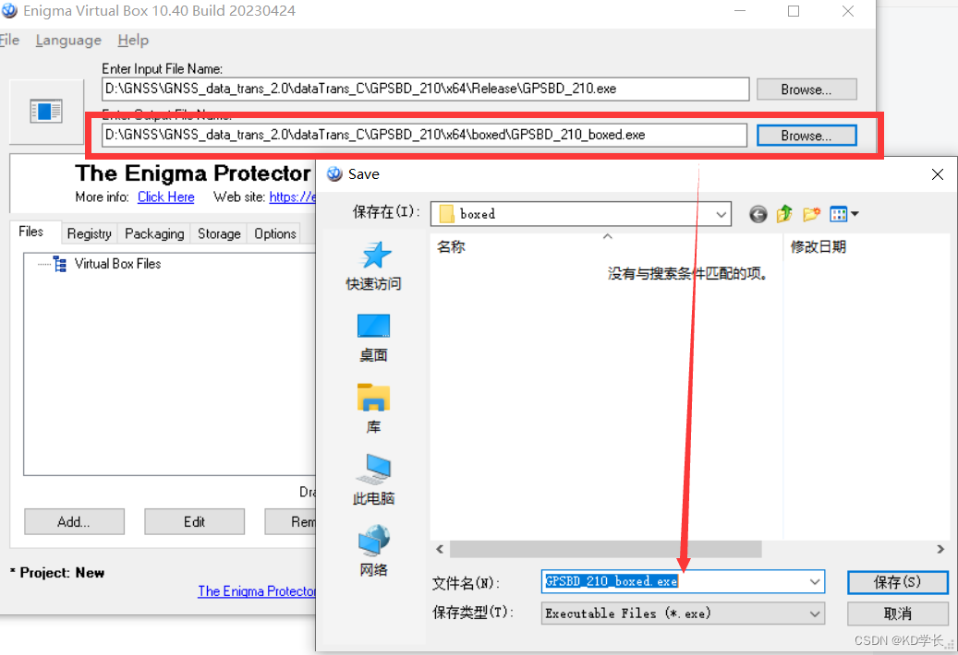Create a new folder with the toolbar icon

pyautogui.click(x=810, y=213)
